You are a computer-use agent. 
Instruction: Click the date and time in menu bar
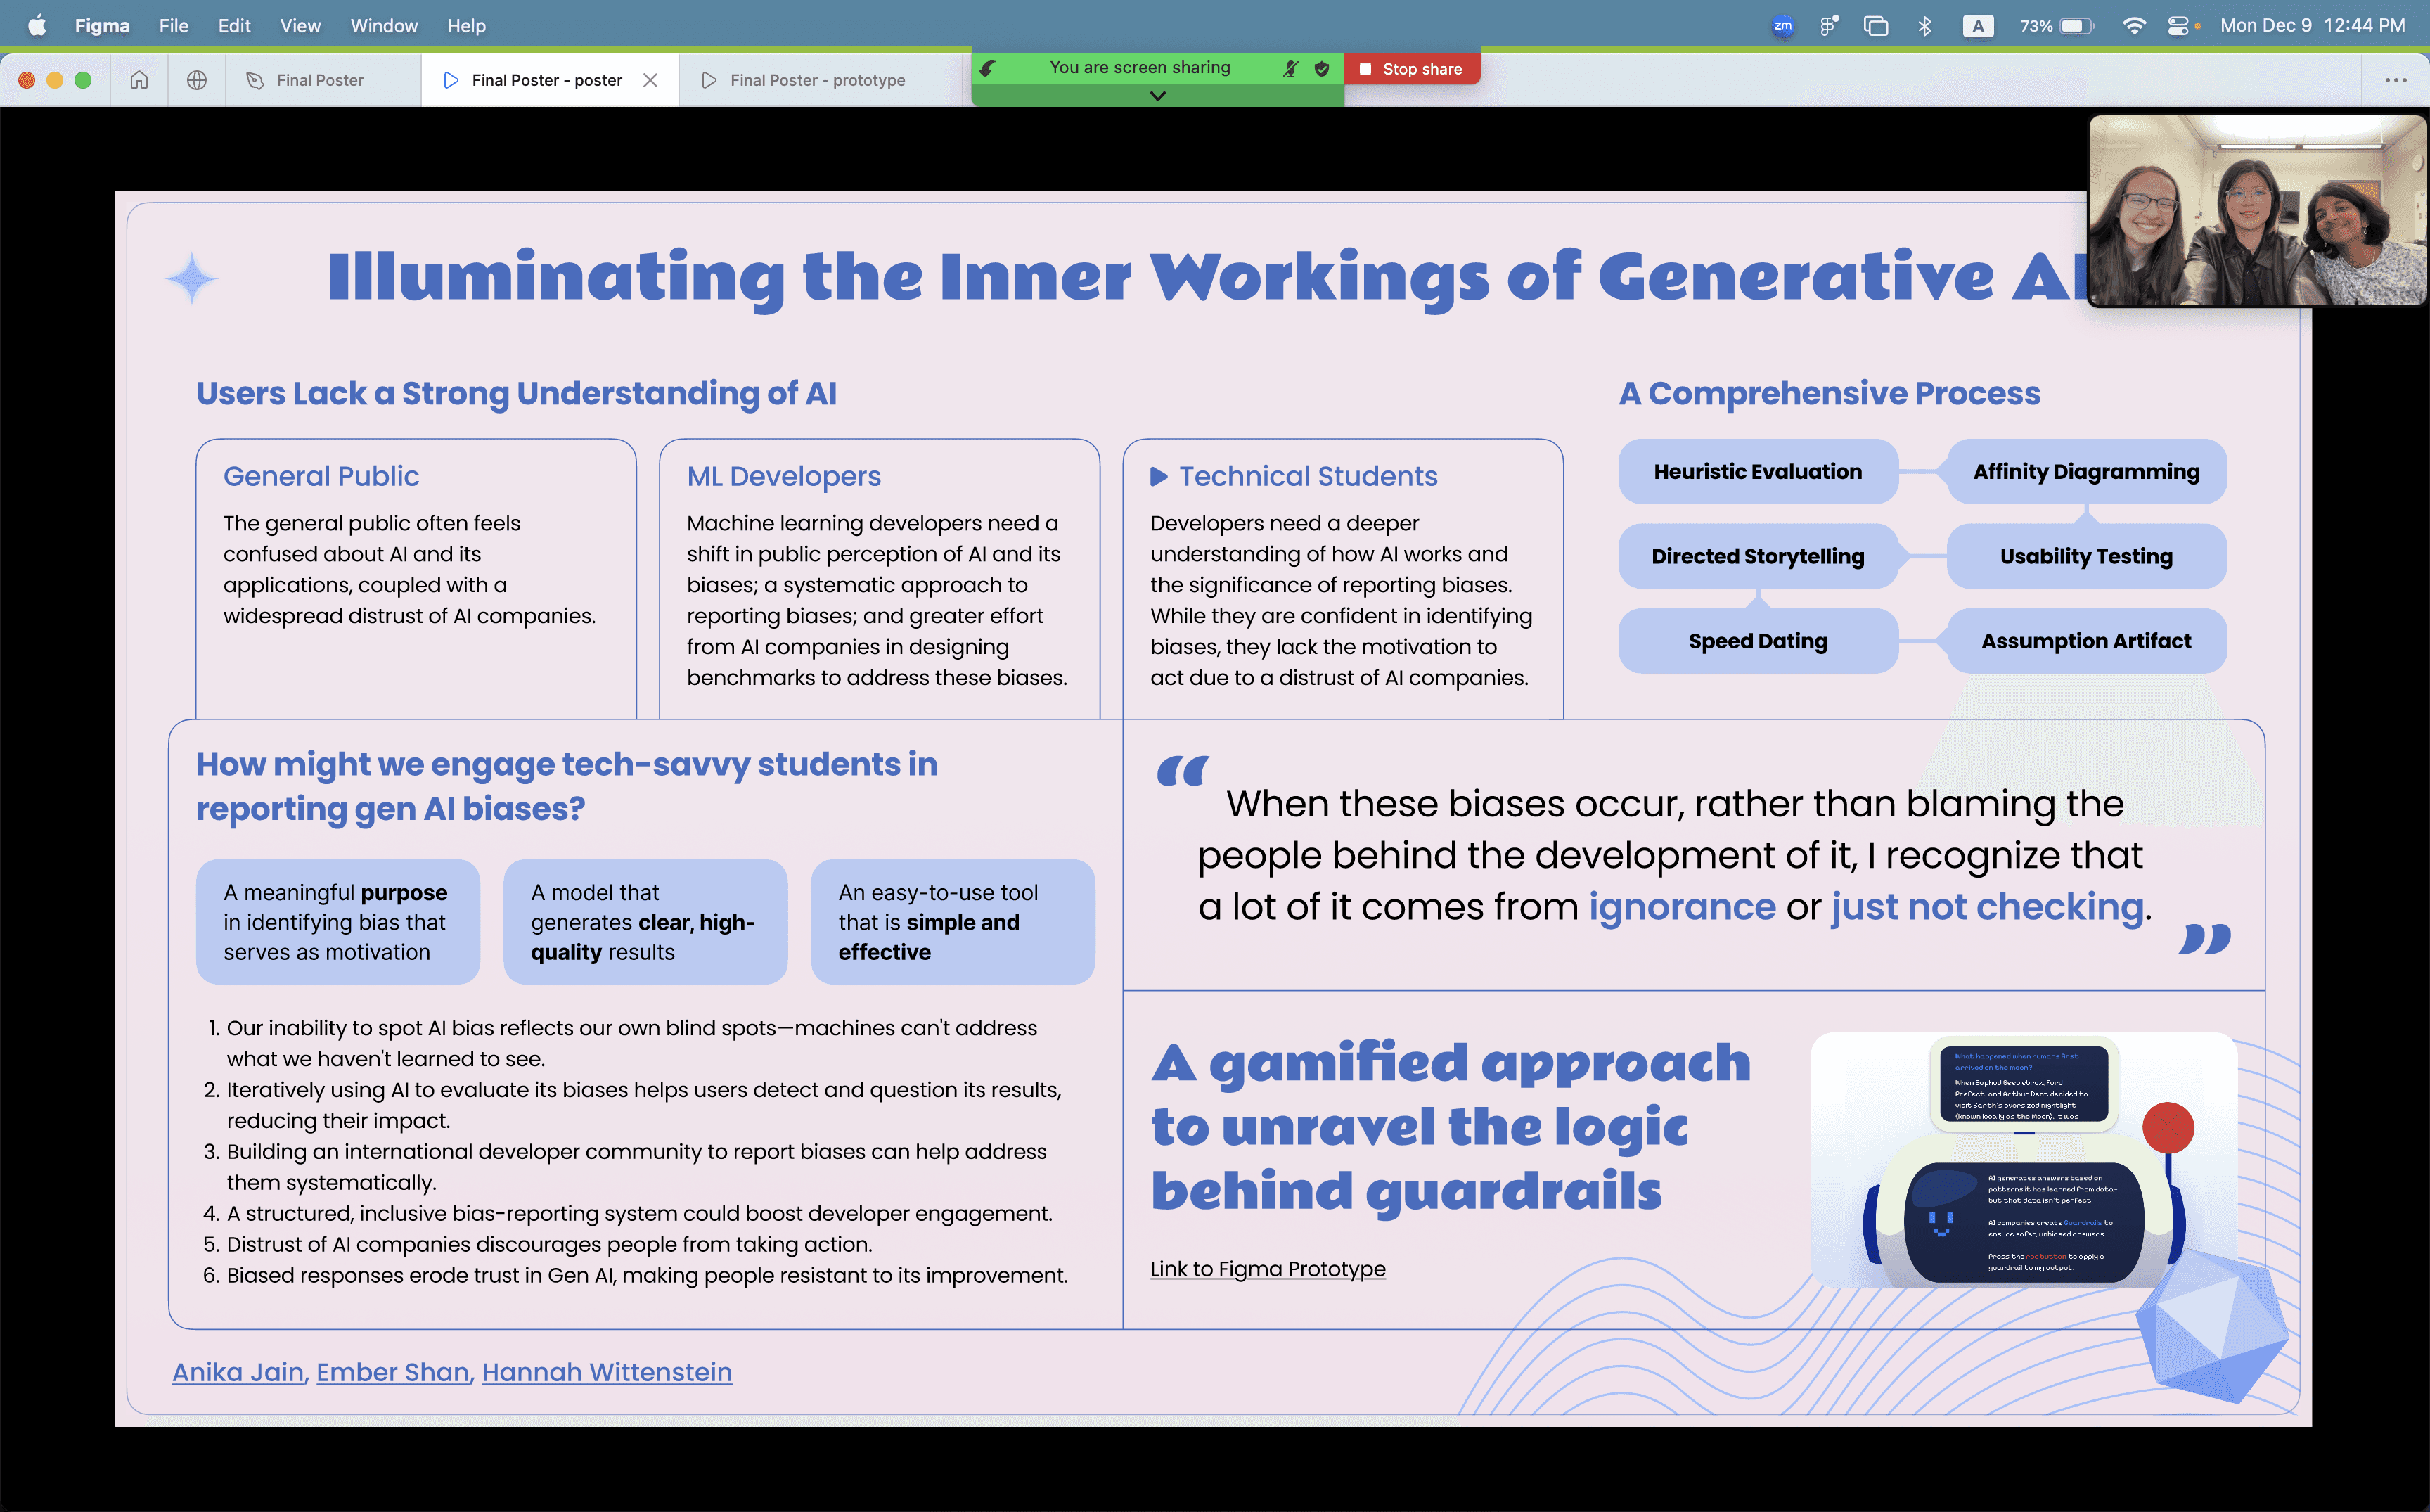[2312, 26]
